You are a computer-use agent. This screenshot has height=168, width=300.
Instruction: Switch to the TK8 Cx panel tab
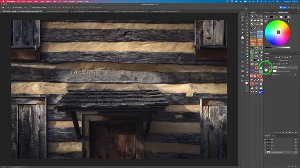[253, 13]
